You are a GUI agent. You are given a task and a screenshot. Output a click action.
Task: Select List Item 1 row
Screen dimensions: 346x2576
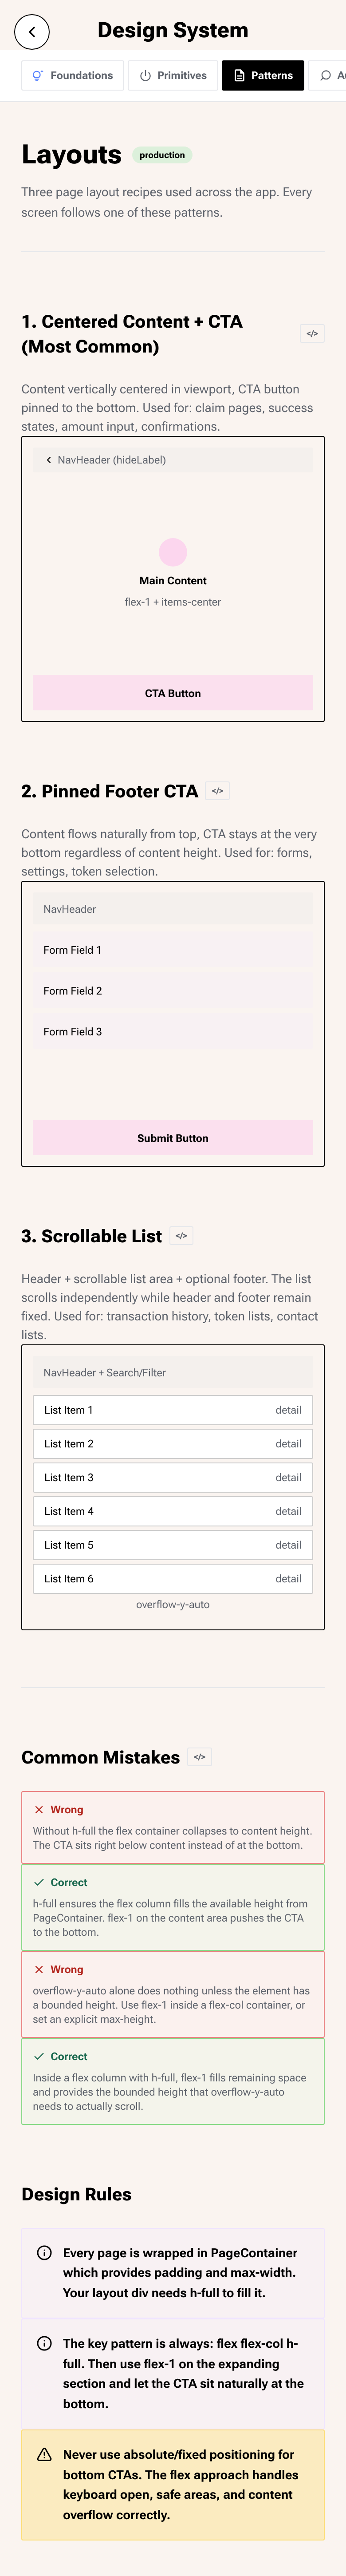(173, 1410)
